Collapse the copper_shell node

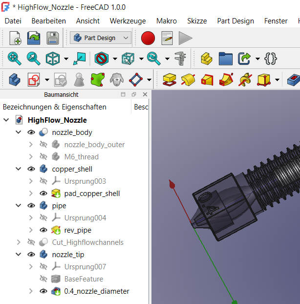[19, 169]
